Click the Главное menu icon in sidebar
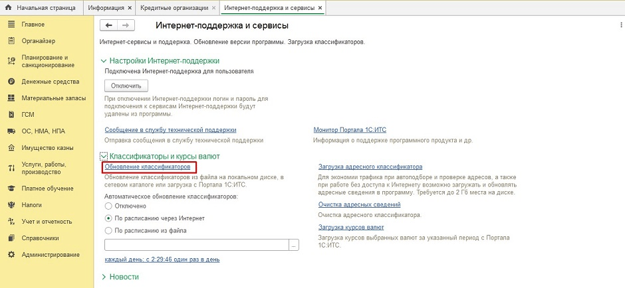Viewport: 625px width, 288px height. [x=11, y=25]
